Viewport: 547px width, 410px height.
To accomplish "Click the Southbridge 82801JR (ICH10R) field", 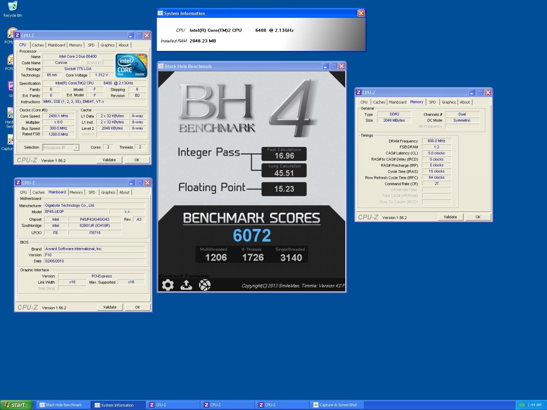I will tap(95, 225).
